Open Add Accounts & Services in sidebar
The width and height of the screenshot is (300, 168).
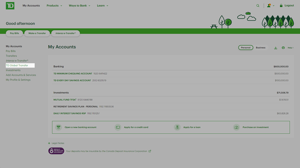point(21,75)
